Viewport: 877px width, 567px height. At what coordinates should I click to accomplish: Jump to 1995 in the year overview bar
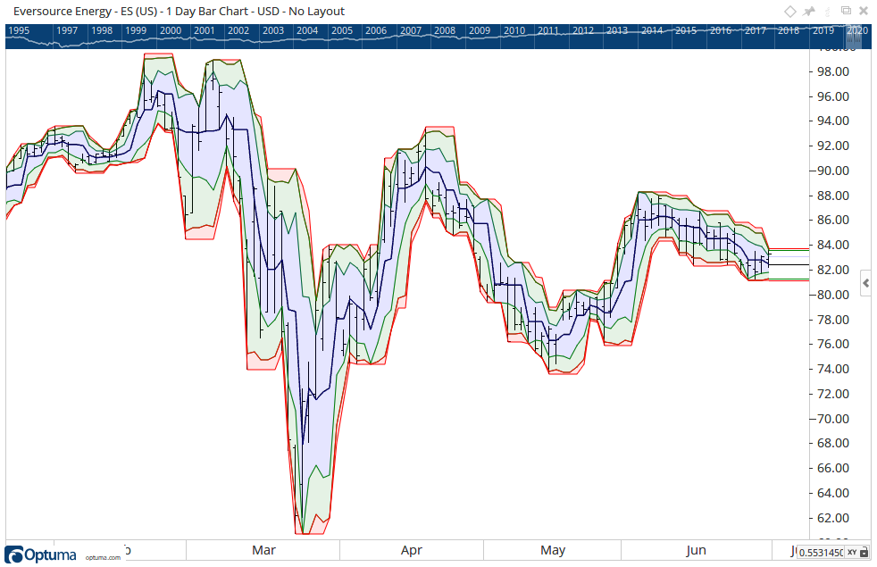19,30
